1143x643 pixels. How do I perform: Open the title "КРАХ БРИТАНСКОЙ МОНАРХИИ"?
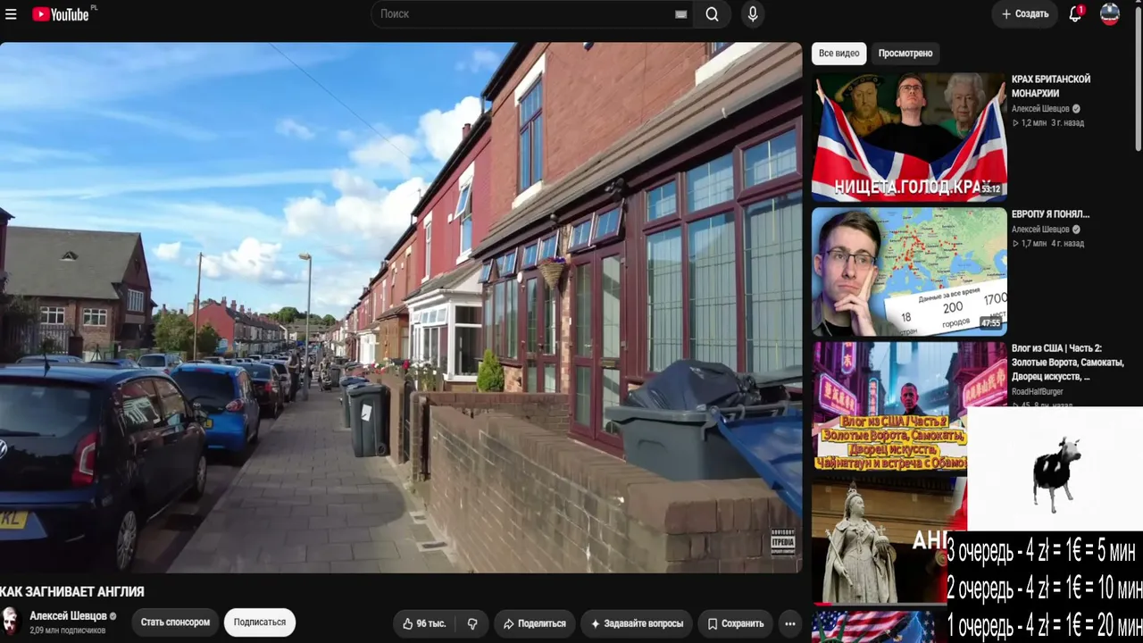click(x=1051, y=86)
